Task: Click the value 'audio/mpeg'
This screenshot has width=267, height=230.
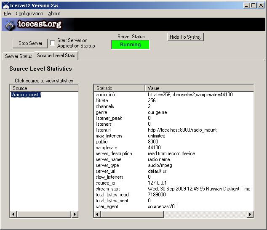Action: 160,165
